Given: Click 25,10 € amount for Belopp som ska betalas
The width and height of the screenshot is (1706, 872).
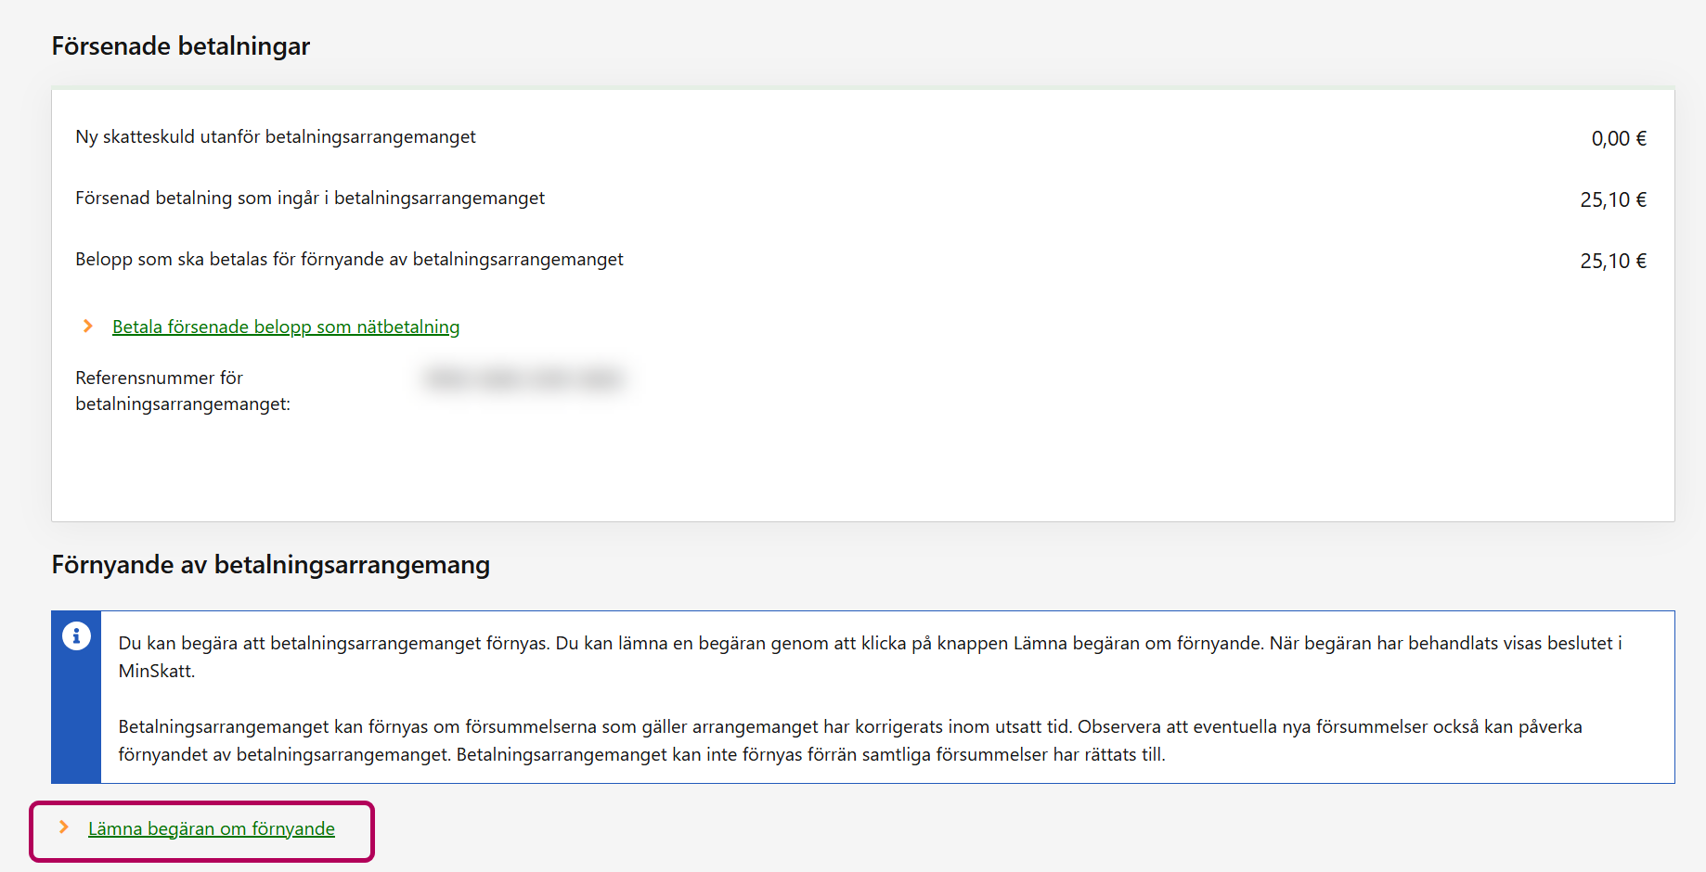Looking at the screenshot, I should point(1612,262).
